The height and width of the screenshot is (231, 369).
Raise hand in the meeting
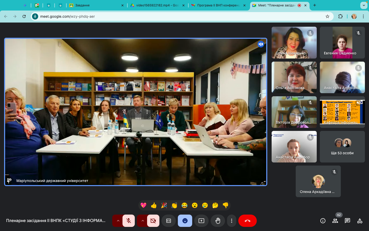coord(218,221)
